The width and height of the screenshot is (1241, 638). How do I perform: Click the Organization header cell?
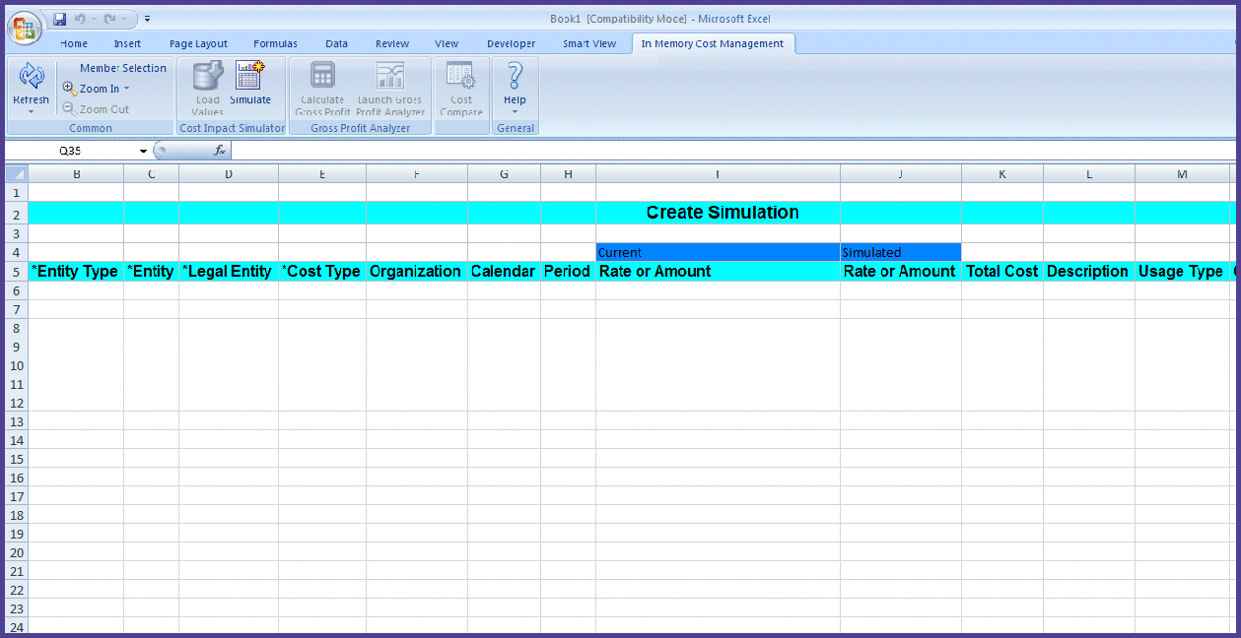click(x=417, y=272)
